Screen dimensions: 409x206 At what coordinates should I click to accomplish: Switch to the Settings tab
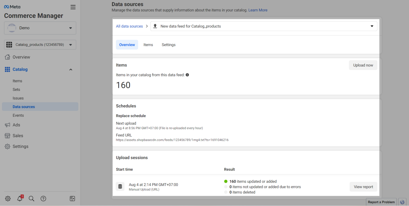point(169,45)
